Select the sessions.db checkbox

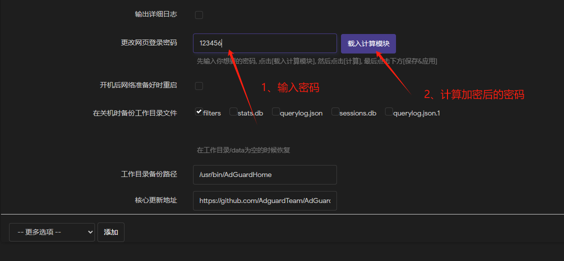[335, 111]
